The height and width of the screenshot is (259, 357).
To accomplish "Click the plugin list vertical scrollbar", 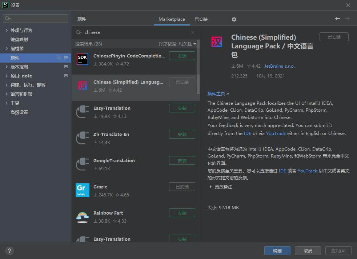I will (x=198, y=67).
